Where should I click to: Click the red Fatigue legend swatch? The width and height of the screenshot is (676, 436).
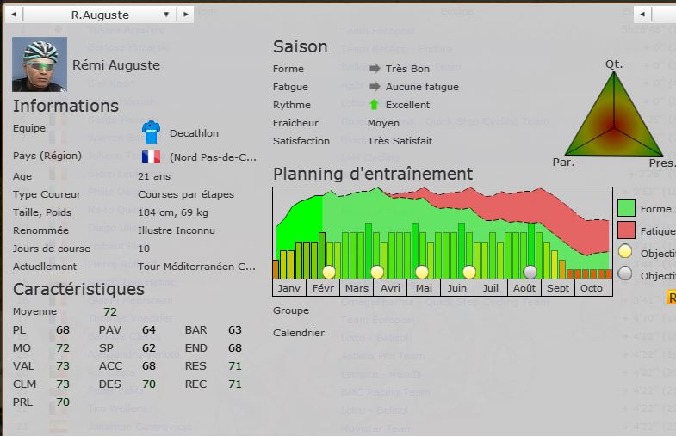coord(626,230)
